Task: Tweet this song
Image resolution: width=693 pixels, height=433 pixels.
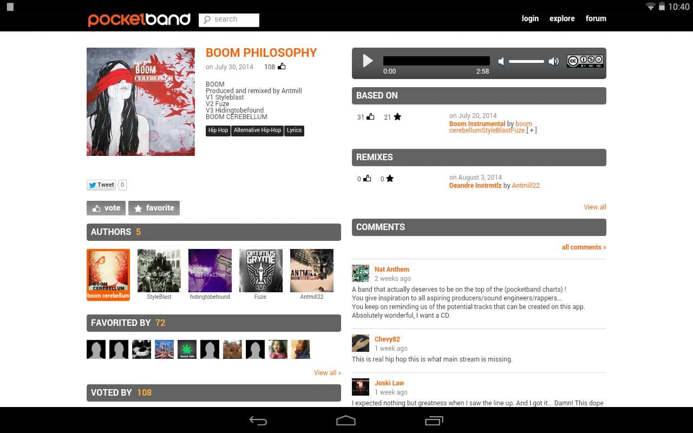Action: click(x=101, y=185)
